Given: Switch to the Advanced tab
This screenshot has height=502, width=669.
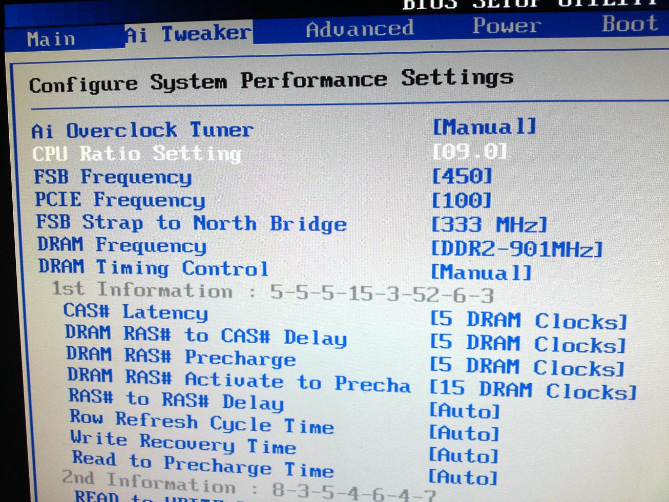Looking at the screenshot, I should [360, 29].
